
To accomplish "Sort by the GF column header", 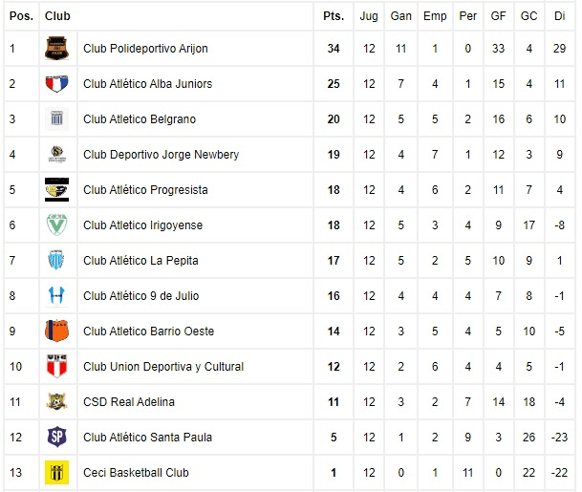I will pos(498,16).
